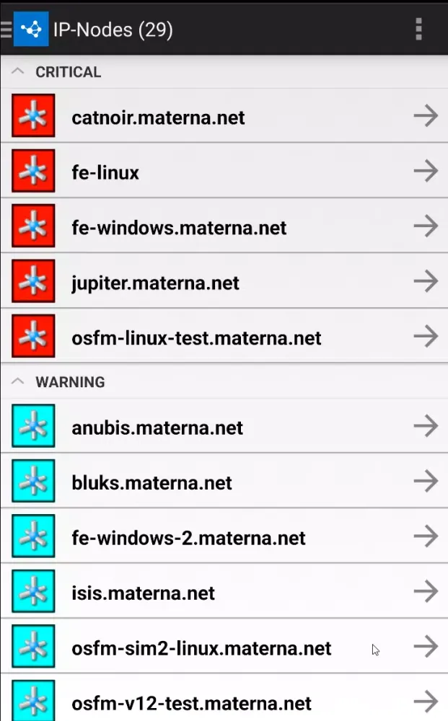The height and width of the screenshot is (721, 448).
Task: Click the red fe-linux node icon
Action: [x=33, y=172]
